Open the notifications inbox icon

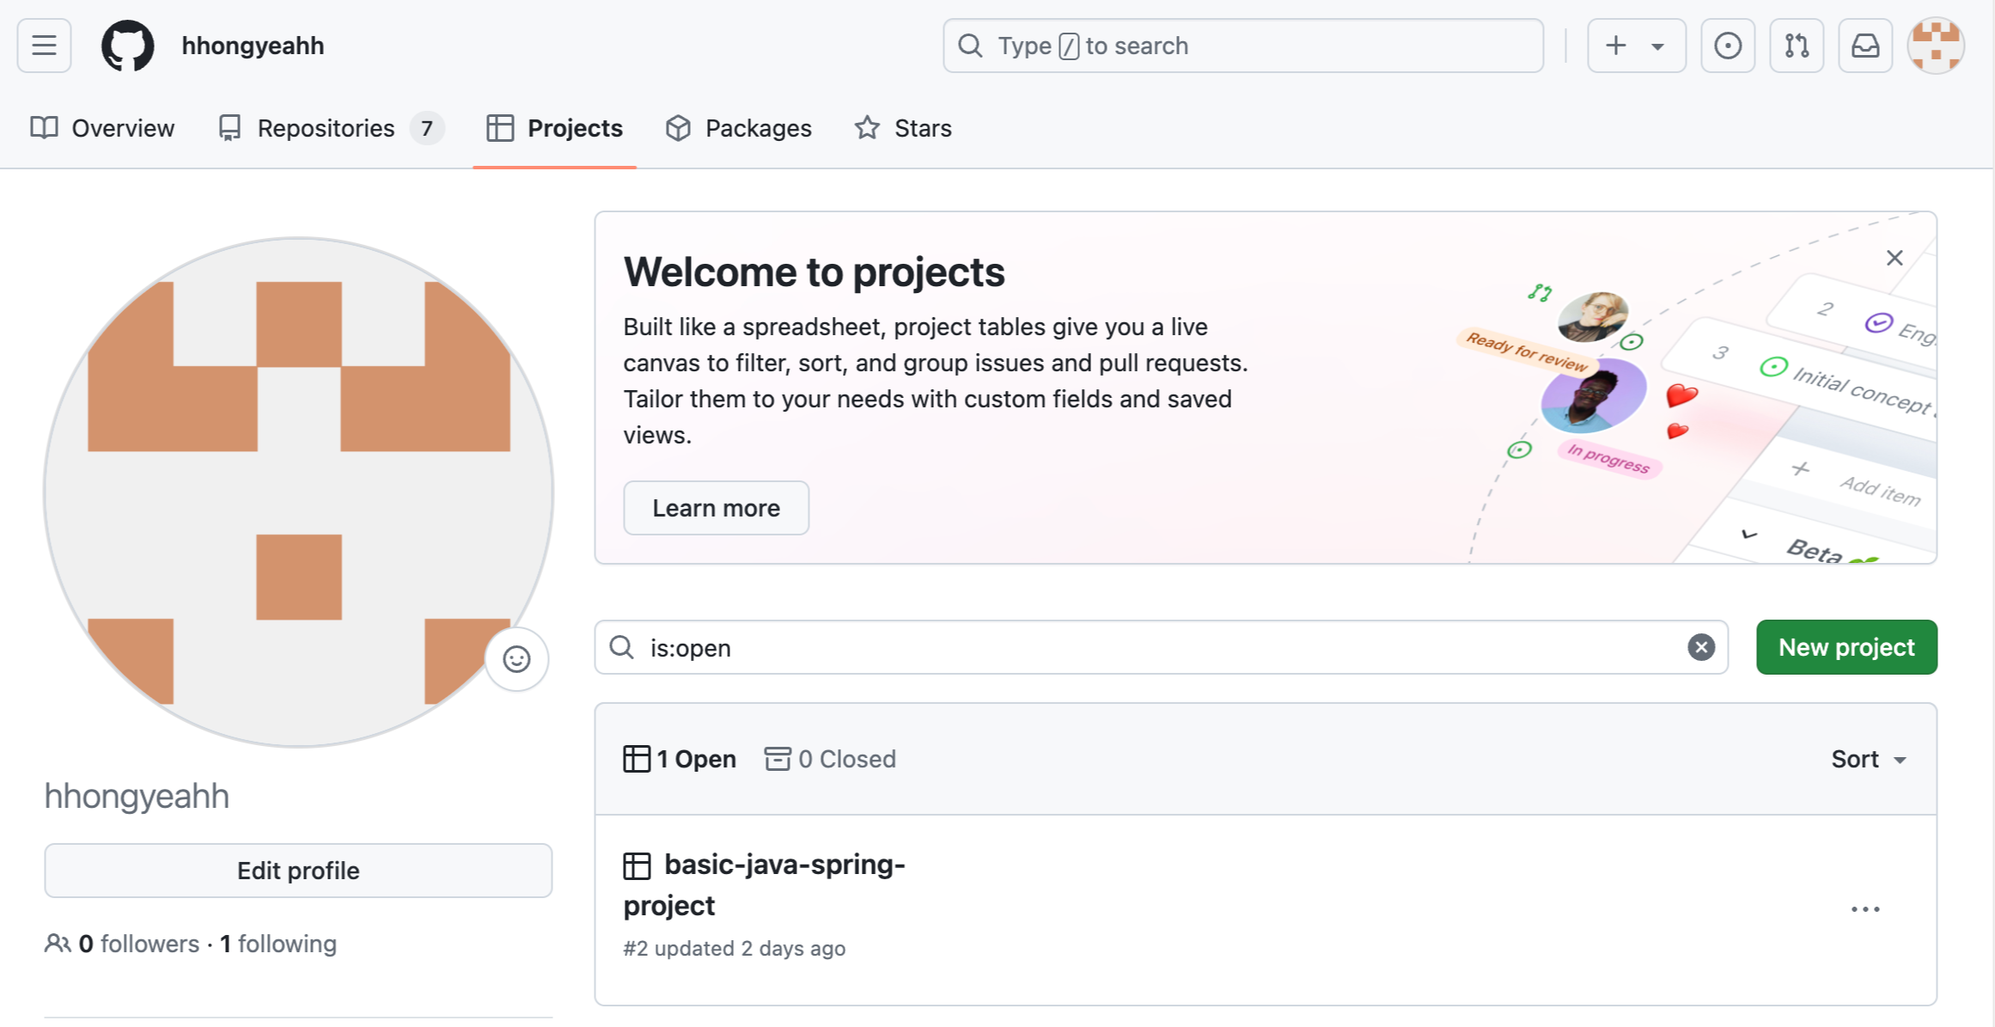pyautogui.click(x=1864, y=46)
